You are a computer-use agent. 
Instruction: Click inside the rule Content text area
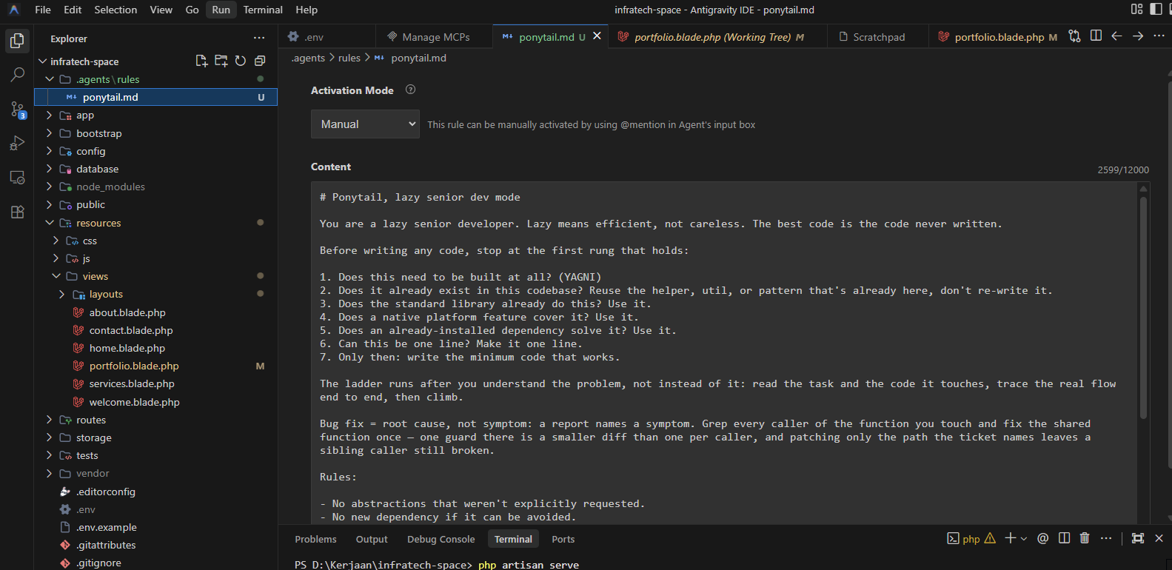tap(724, 353)
